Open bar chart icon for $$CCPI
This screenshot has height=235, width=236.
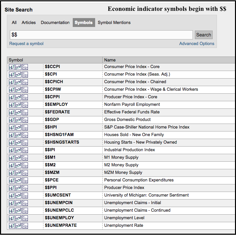[12, 67]
